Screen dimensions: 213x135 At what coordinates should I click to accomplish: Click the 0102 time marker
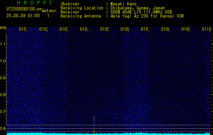pyautogui.click(x=43, y=29)
